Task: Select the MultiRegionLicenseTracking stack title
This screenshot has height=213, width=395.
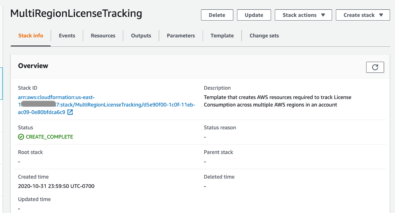Action: click(76, 13)
